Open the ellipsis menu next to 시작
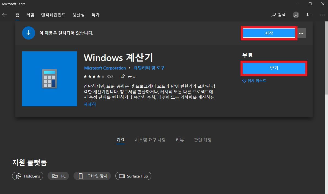 pos(301,33)
